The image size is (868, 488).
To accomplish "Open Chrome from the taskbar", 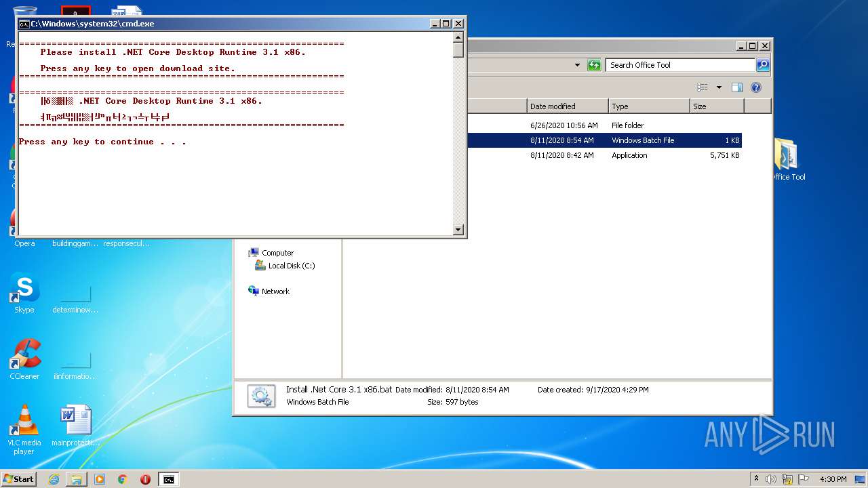I will coord(123,479).
